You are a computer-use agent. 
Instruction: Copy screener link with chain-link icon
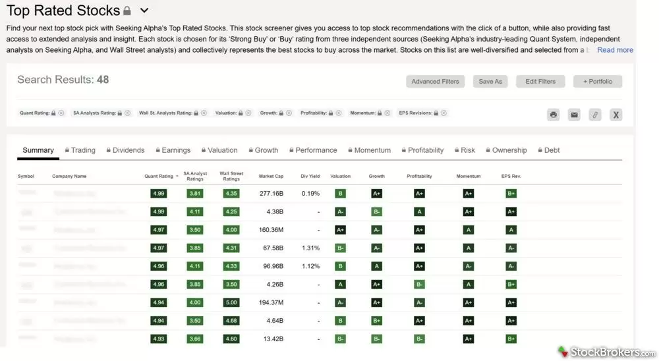(595, 115)
